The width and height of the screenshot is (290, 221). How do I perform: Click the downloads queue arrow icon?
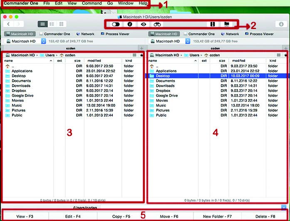click(282, 24)
